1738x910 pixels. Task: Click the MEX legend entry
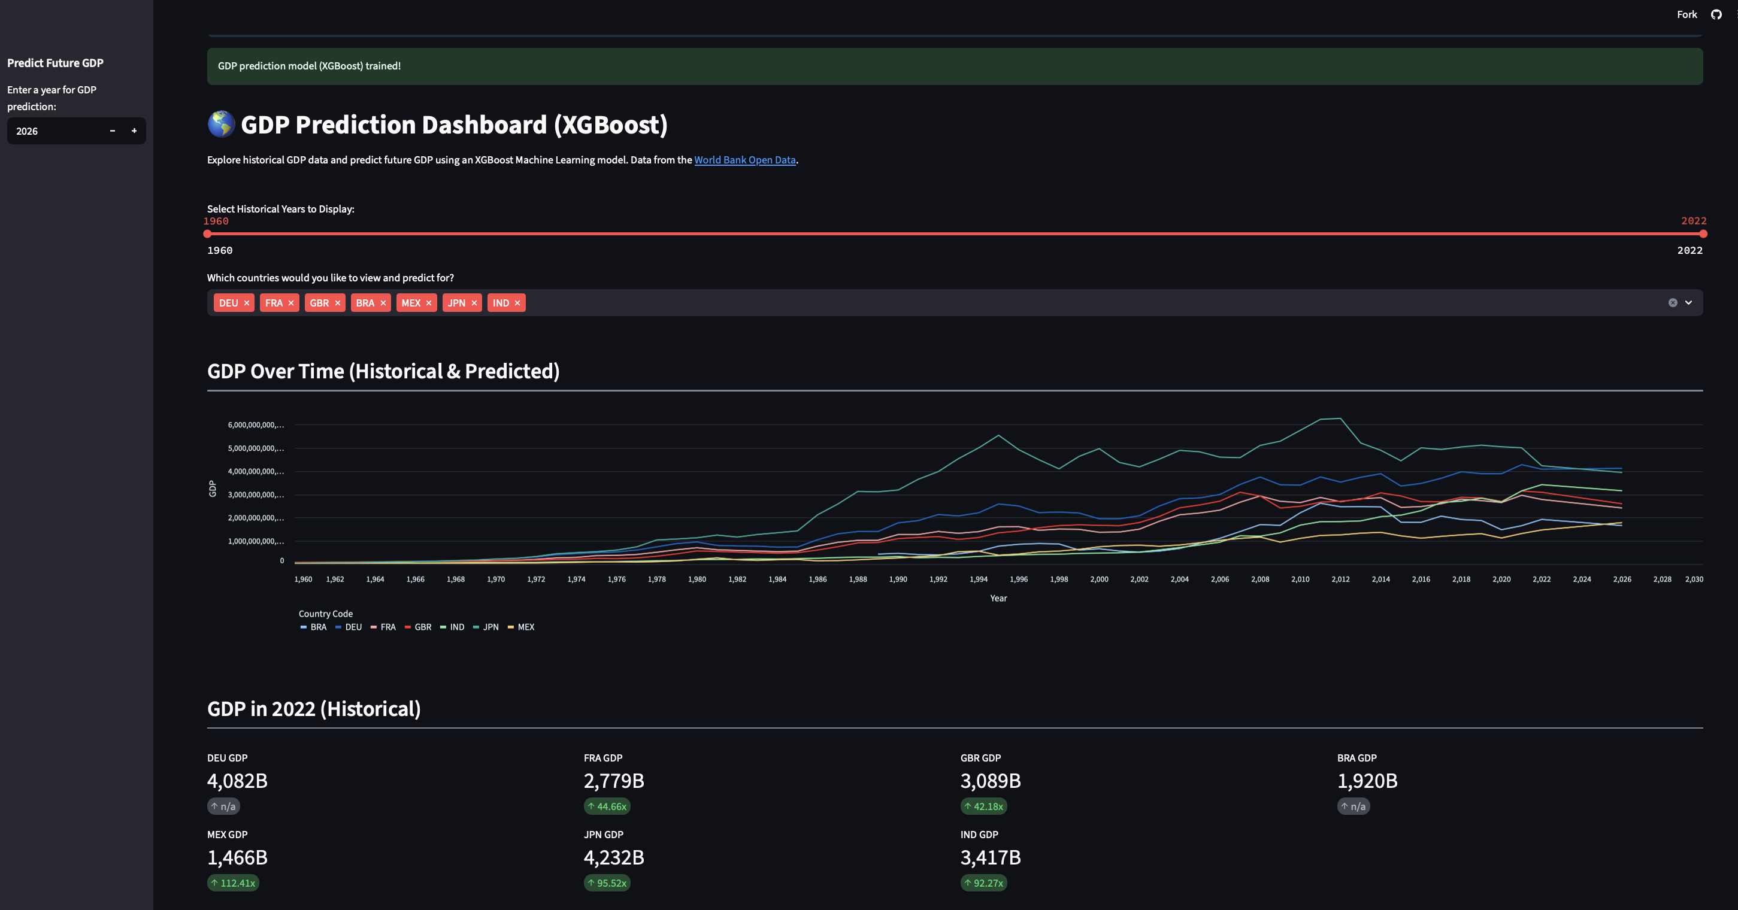pyautogui.click(x=525, y=627)
